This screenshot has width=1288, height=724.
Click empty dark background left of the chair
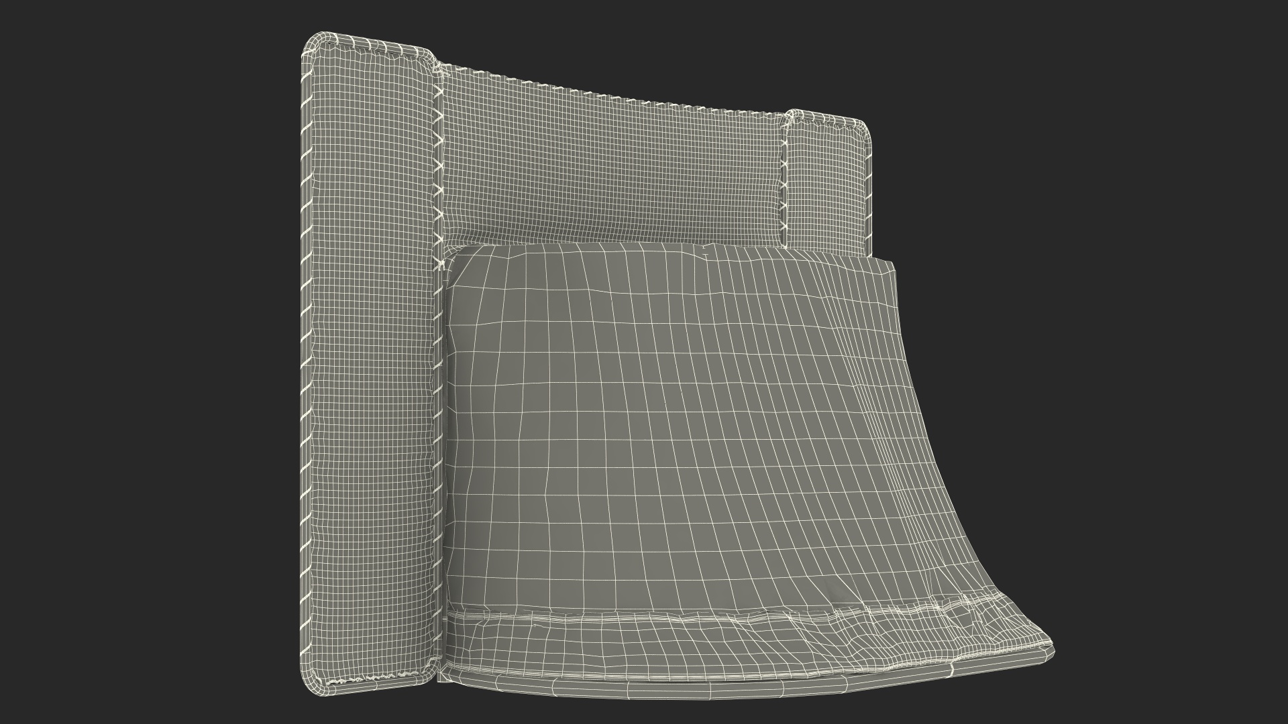[x=134, y=362]
